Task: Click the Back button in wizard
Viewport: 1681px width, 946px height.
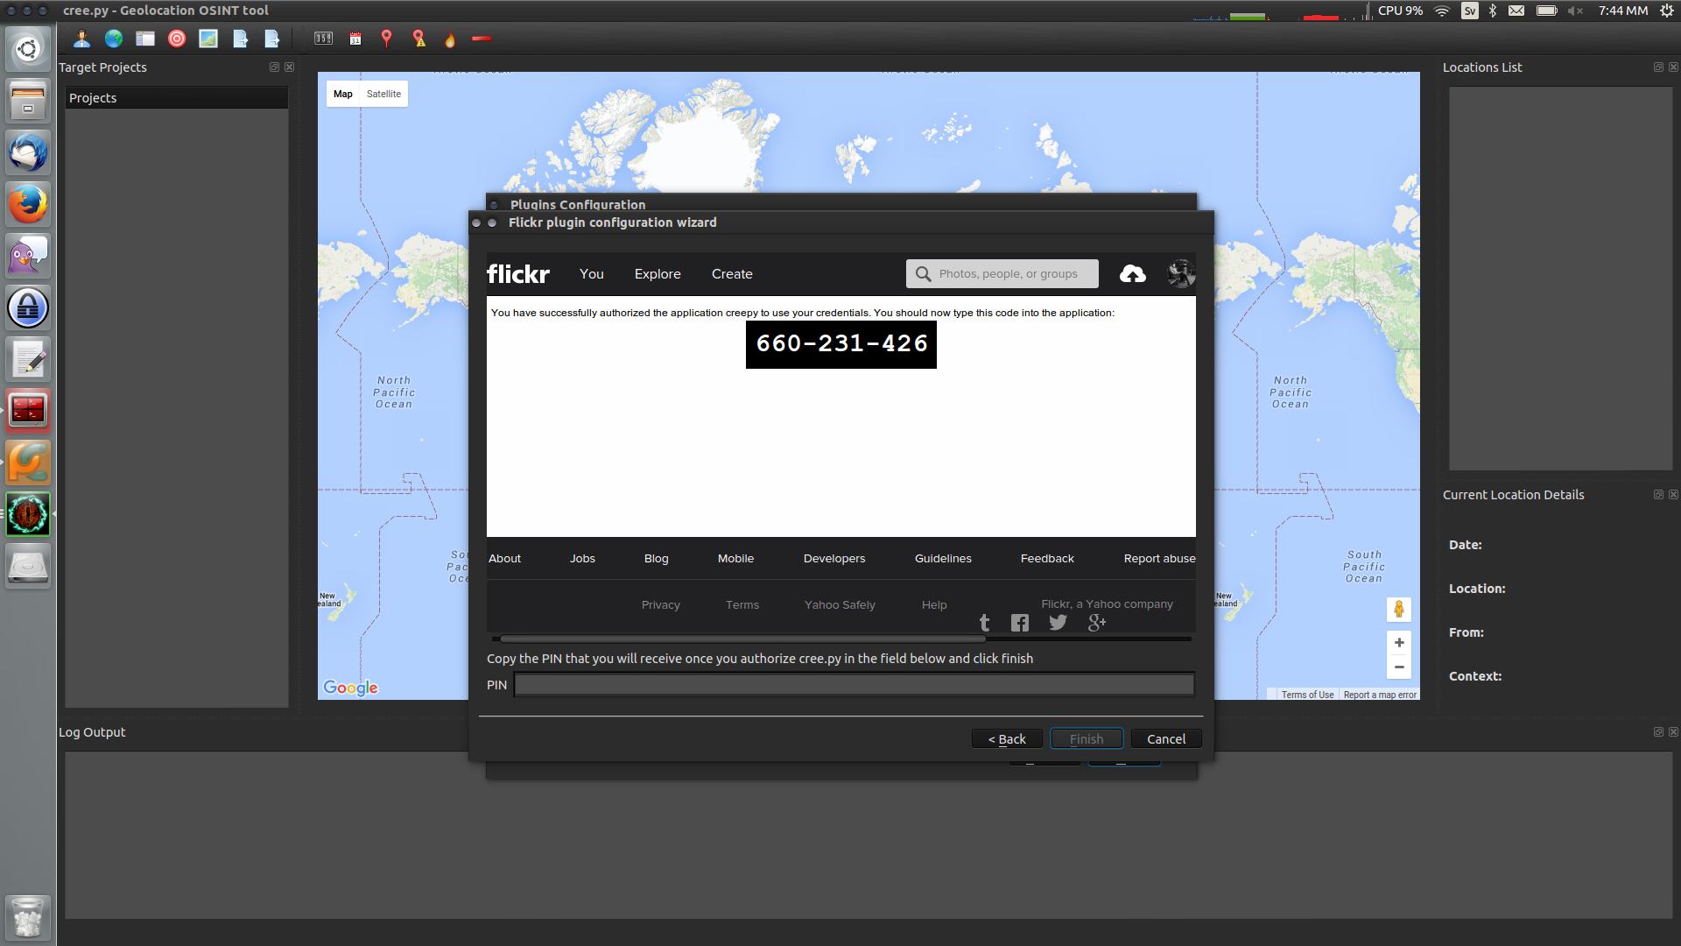Action: 1007,739
